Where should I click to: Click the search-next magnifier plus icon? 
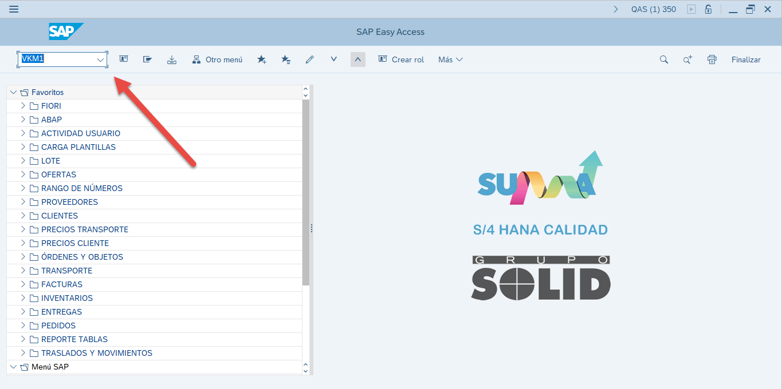pyautogui.click(x=687, y=59)
